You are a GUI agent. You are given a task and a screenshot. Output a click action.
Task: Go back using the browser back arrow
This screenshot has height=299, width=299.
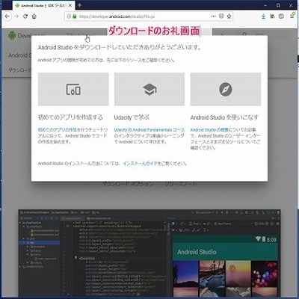[7, 16]
